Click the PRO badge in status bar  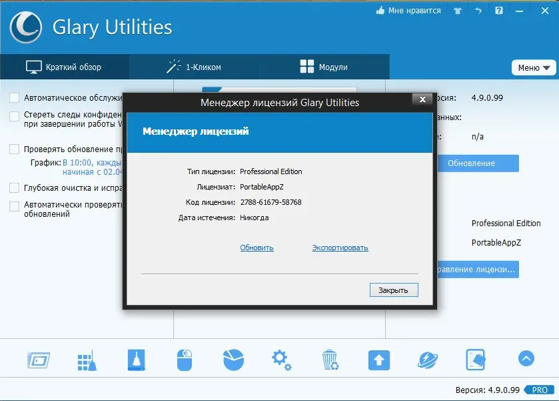coord(540,390)
